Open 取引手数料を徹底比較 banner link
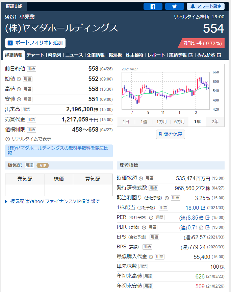231x292 pixels. (59, 151)
